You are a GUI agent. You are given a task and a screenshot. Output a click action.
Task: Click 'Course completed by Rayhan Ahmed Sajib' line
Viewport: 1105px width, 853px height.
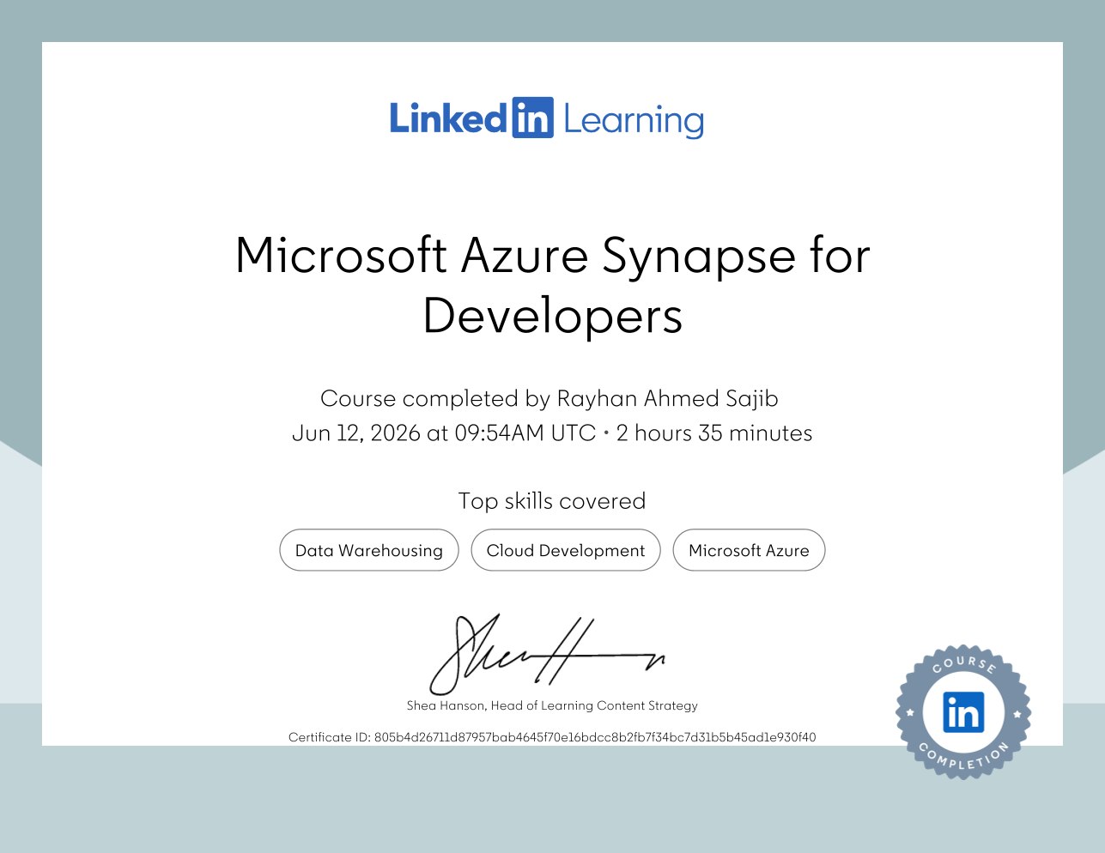(x=549, y=398)
